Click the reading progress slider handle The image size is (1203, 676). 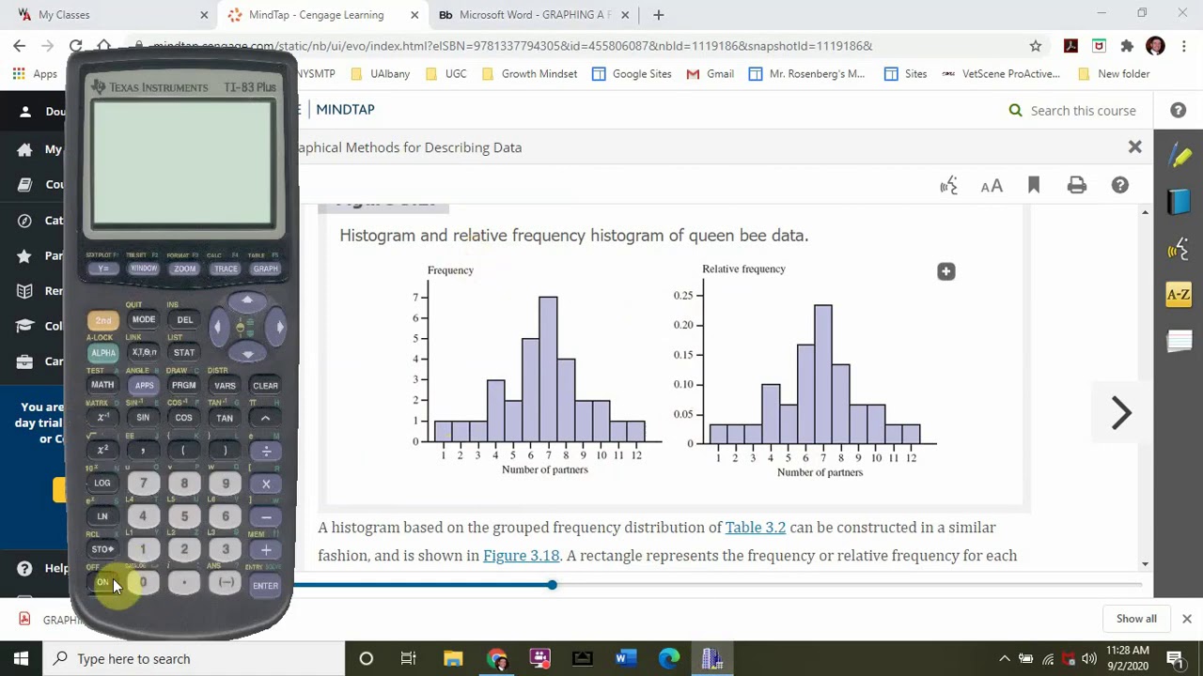552,585
